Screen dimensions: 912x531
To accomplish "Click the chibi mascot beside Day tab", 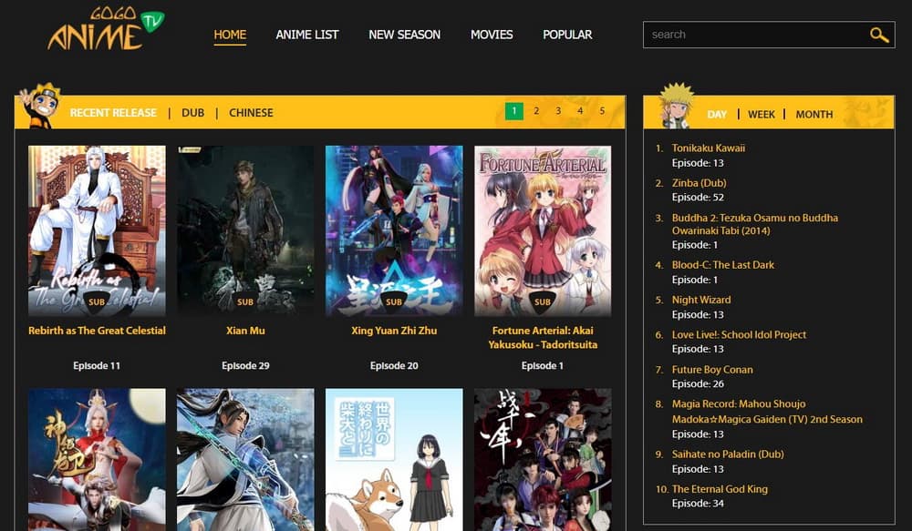I will click(674, 106).
